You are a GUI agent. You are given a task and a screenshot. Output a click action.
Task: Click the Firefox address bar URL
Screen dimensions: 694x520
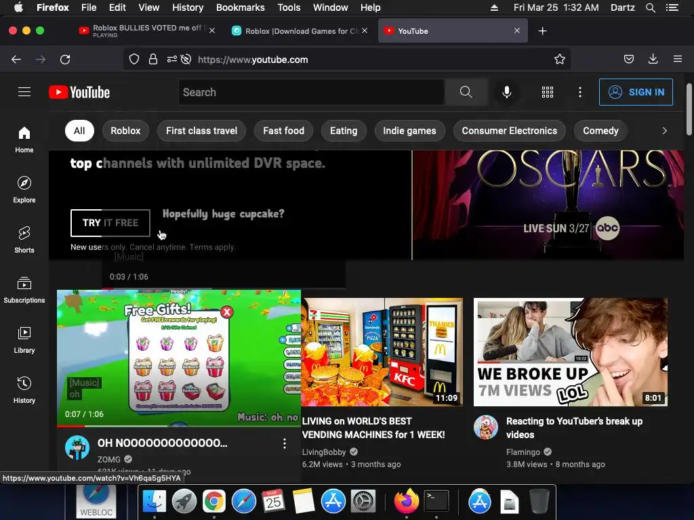(x=253, y=60)
